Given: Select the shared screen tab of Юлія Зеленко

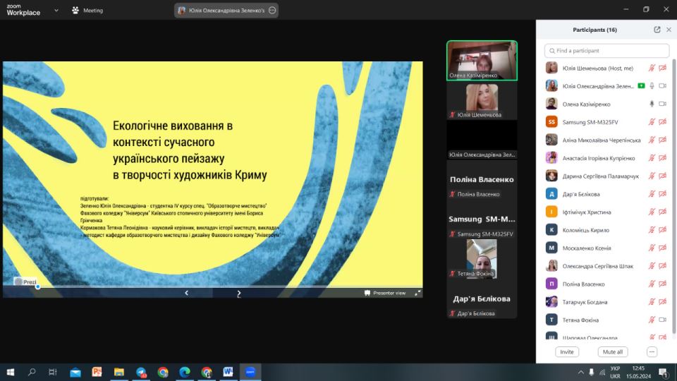Looking at the screenshot, I should pos(221,11).
